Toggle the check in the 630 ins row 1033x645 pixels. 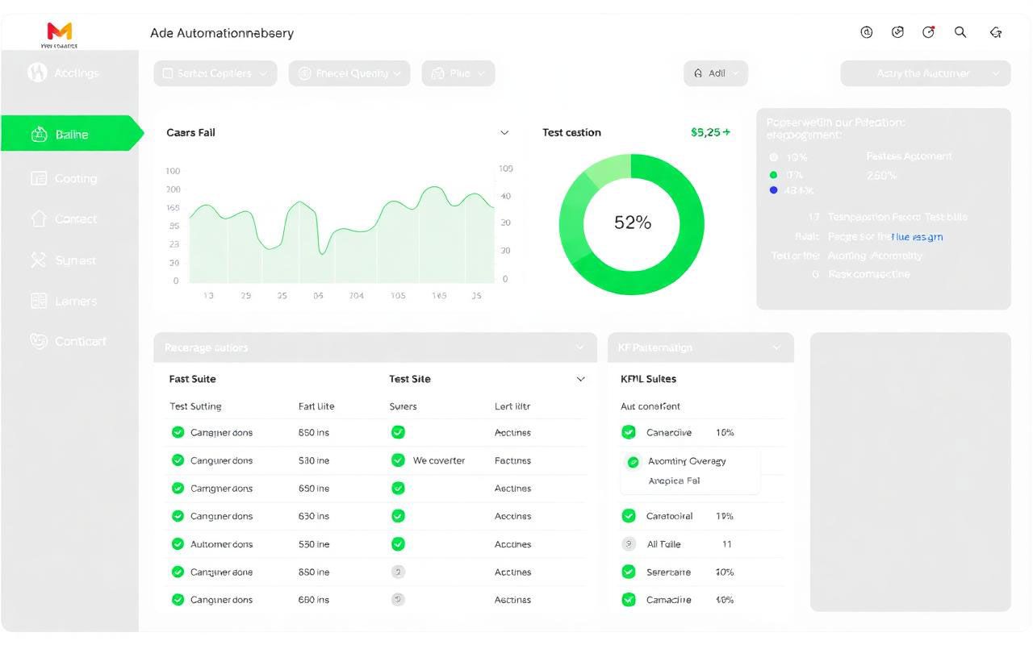pyautogui.click(x=178, y=516)
